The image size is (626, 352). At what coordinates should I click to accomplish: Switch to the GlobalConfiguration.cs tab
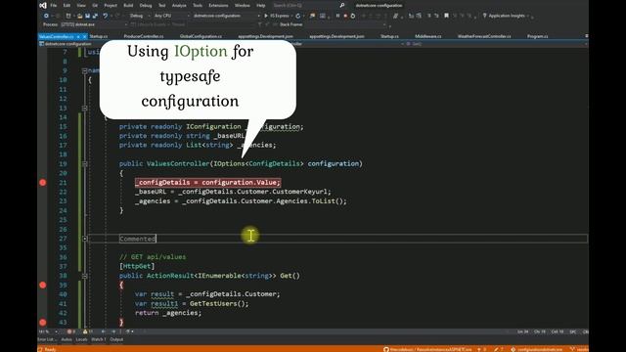(201, 36)
